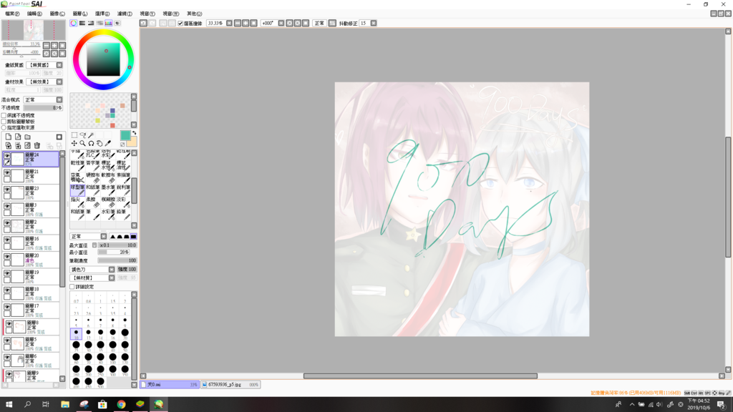
Task: Delete the selected layer with trash icon
Action: tap(37, 146)
